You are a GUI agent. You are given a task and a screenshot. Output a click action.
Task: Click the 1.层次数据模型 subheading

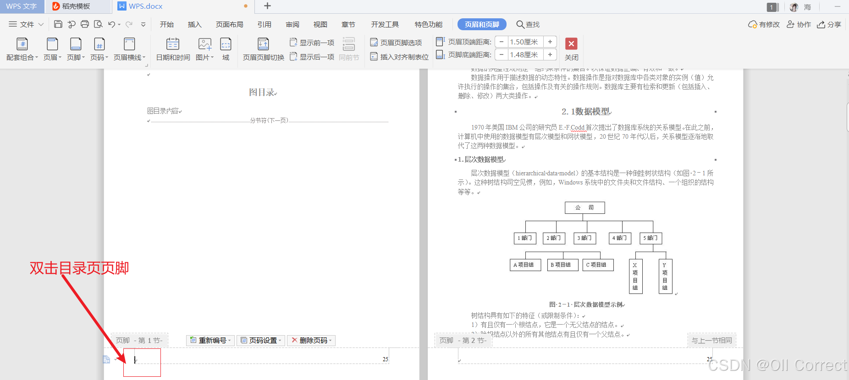[x=482, y=159]
